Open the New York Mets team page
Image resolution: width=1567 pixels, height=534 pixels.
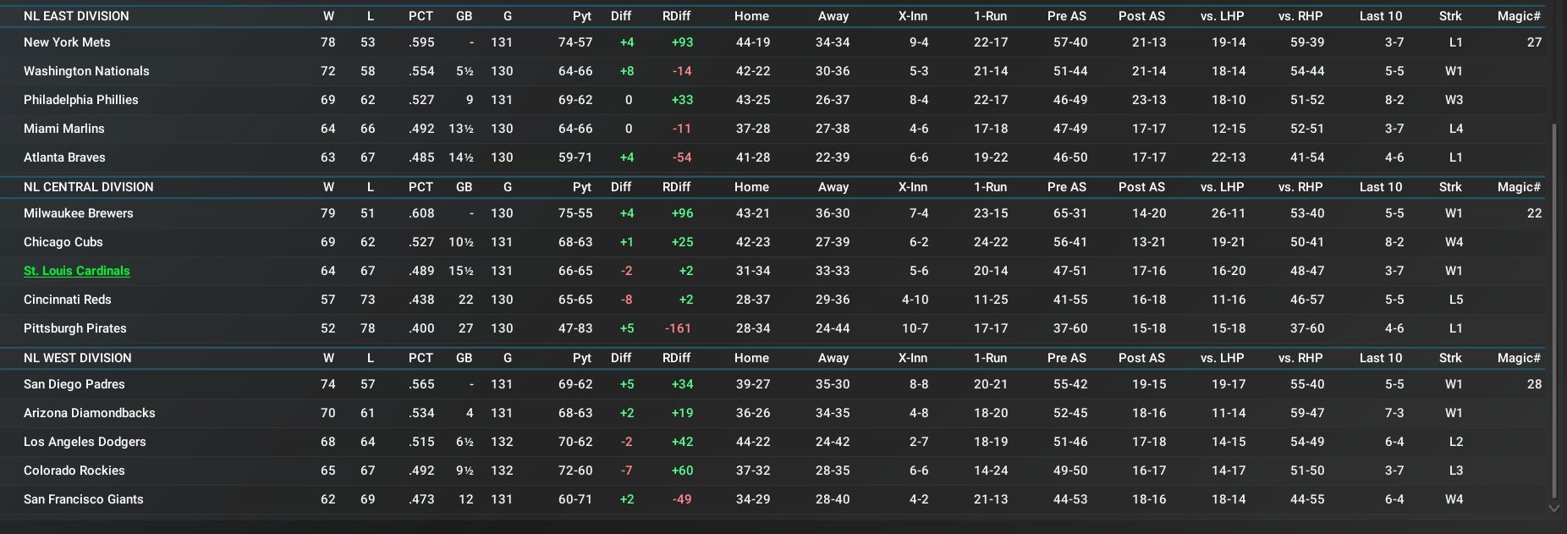(x=67, y=42)
